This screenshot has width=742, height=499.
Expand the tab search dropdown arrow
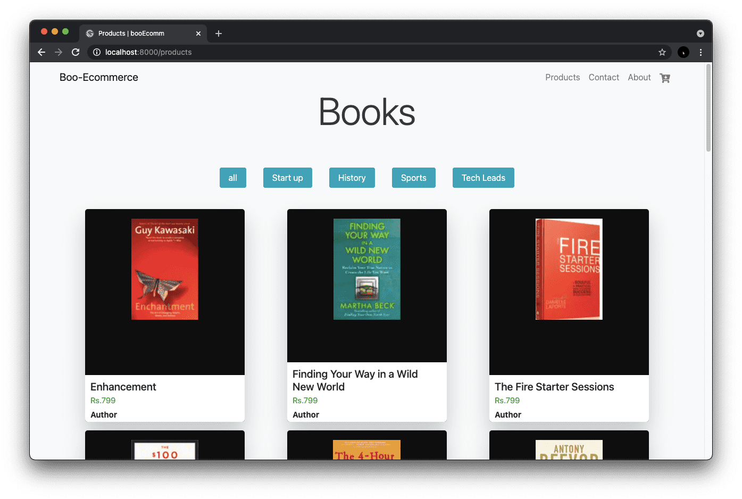pyautogui.click(x=700, y=34)
